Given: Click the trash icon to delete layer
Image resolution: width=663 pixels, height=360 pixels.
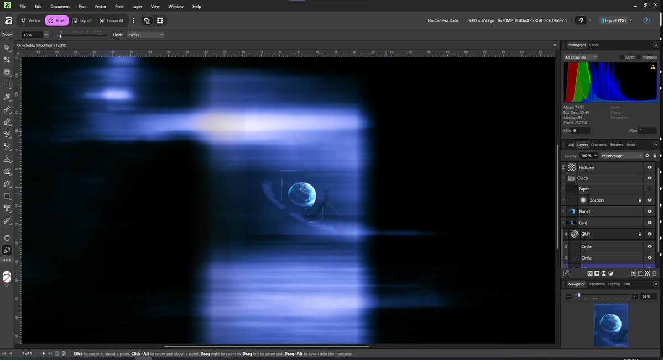Looking at the screenshot, I should [654, 273].
